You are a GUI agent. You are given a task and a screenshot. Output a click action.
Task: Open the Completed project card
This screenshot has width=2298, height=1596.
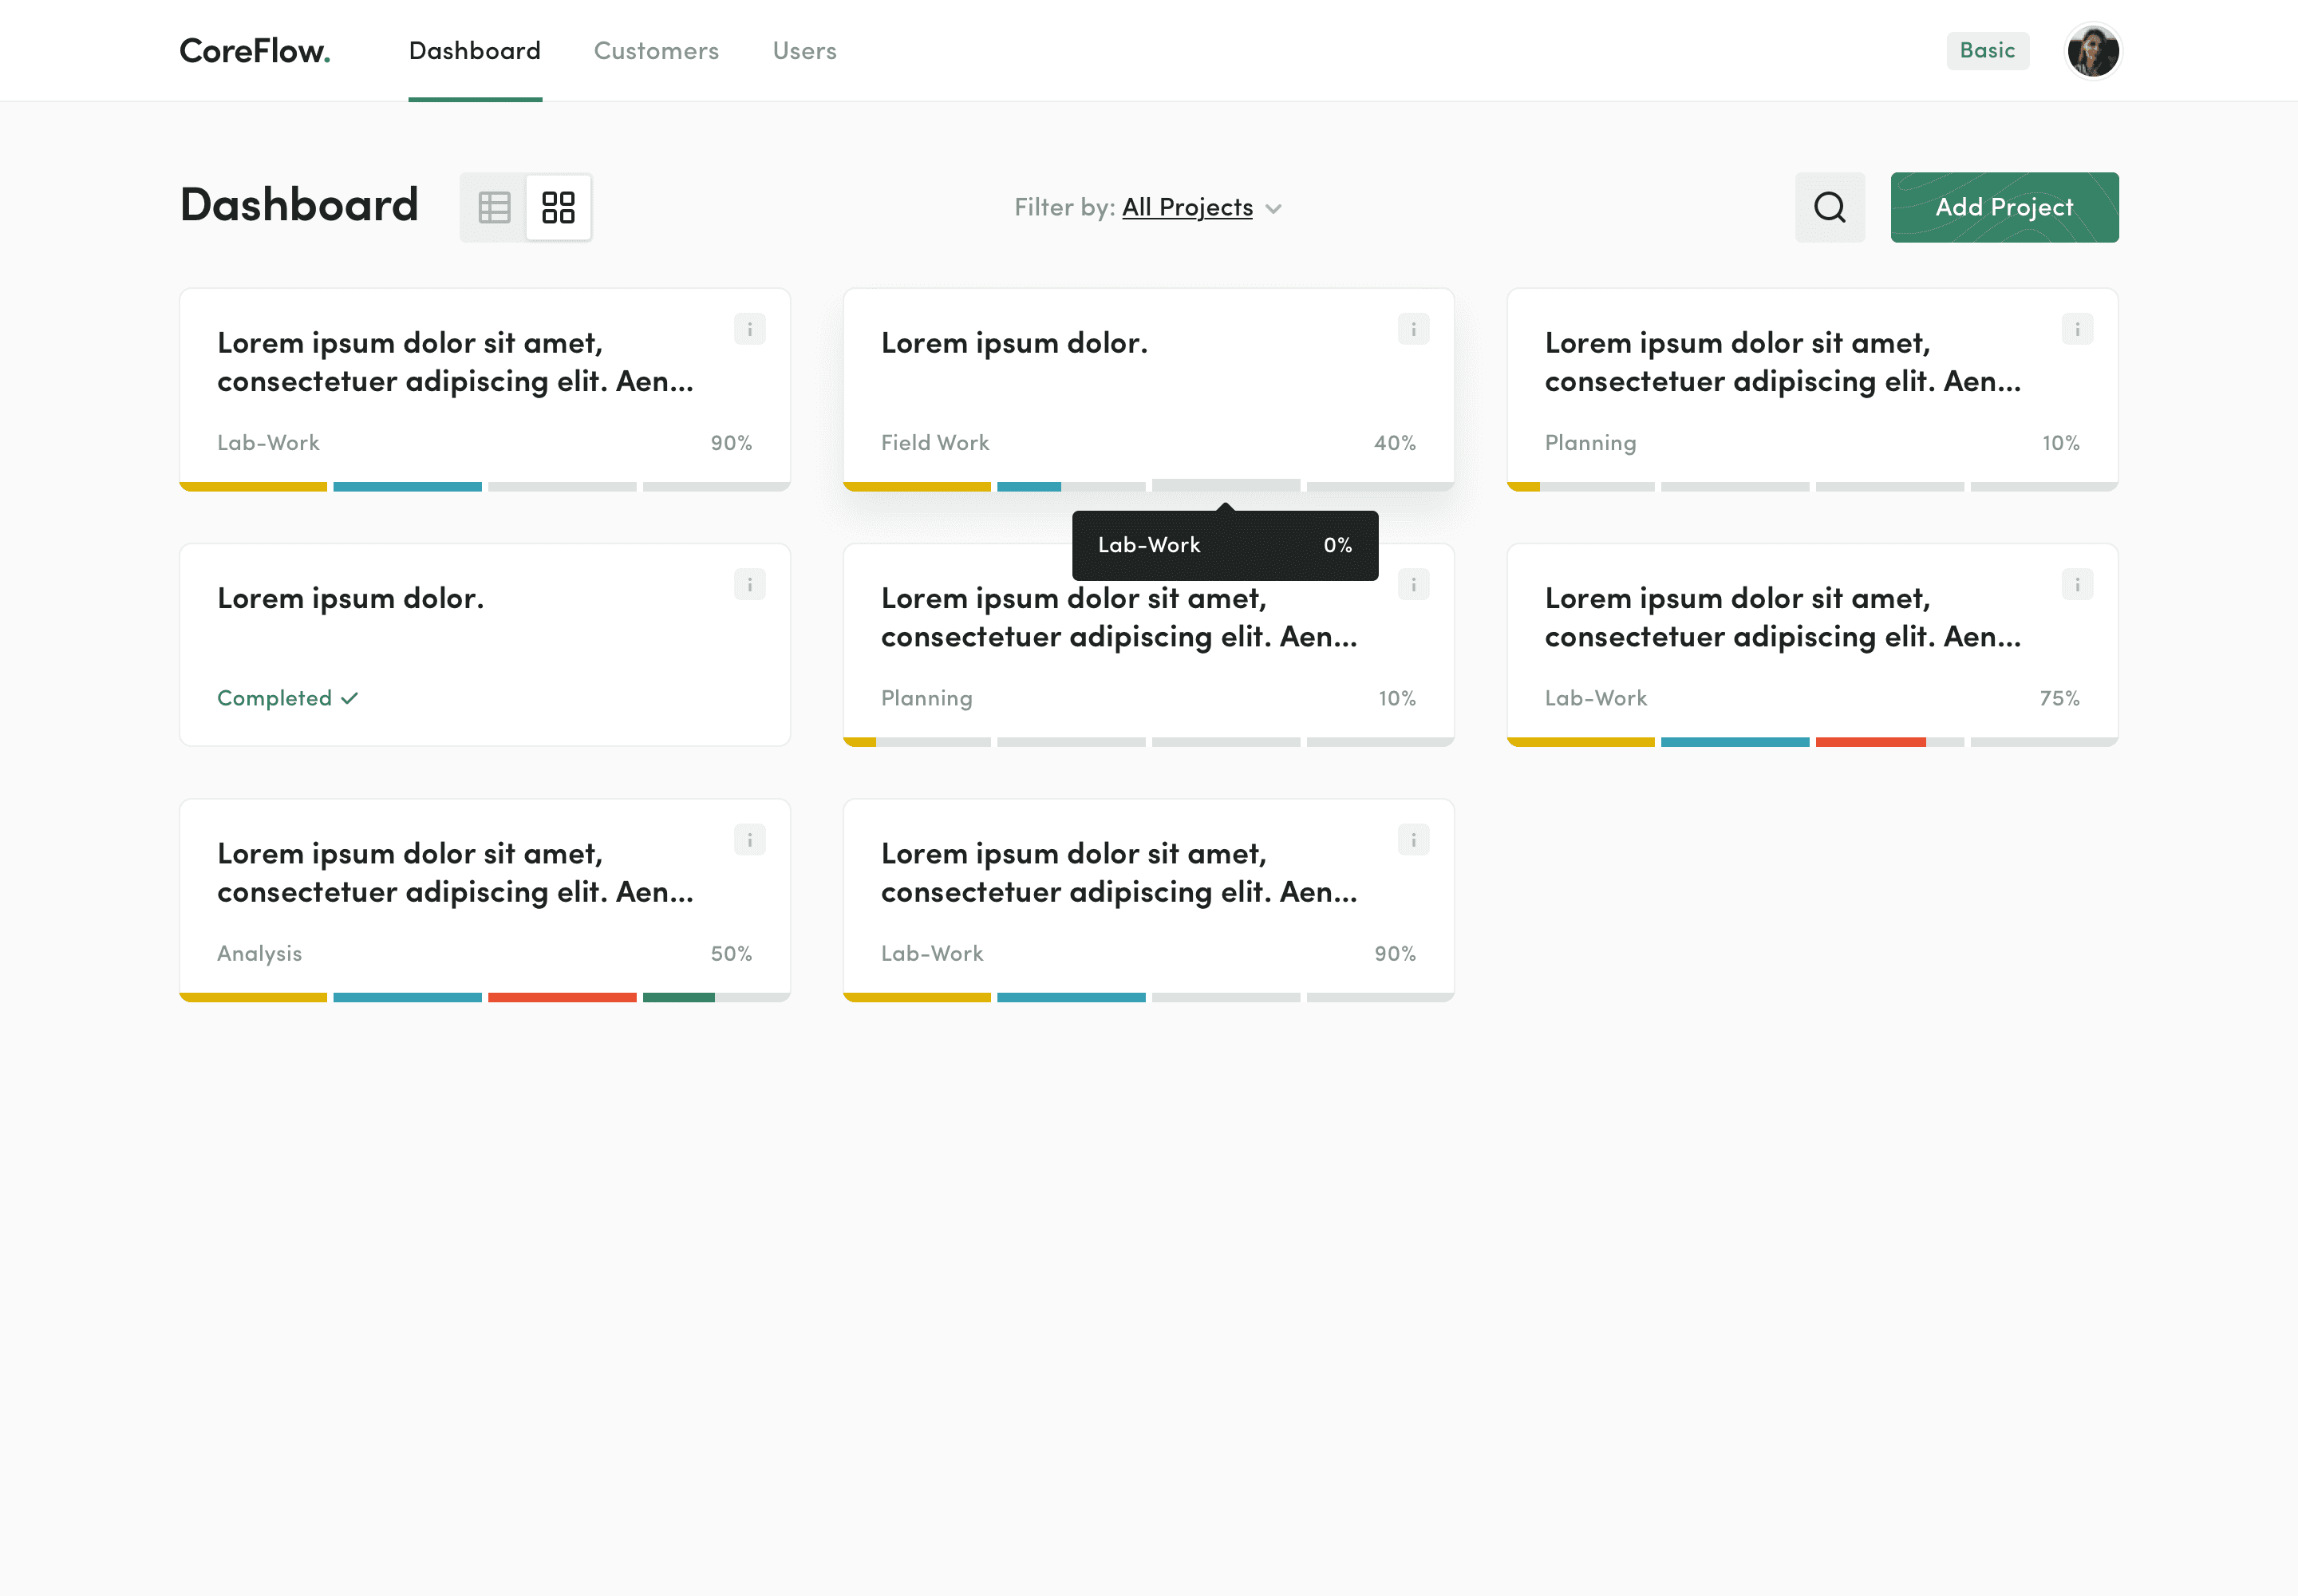tap(484, 645)
